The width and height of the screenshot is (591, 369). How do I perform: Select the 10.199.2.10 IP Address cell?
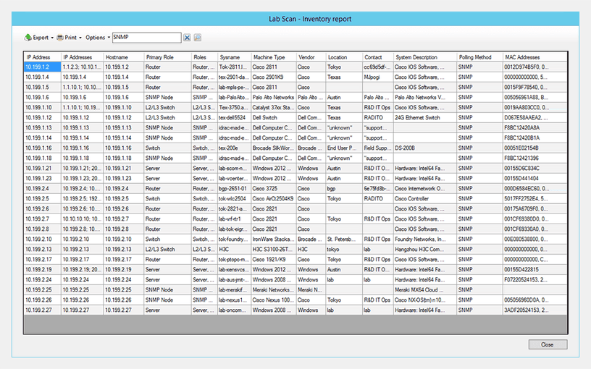point(43,239)
